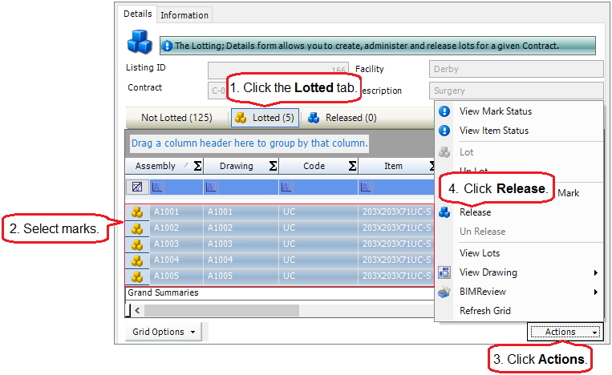Click the gold lot icon for row A1005
Screen dimensions: 612x375
(x=137, y=276)
